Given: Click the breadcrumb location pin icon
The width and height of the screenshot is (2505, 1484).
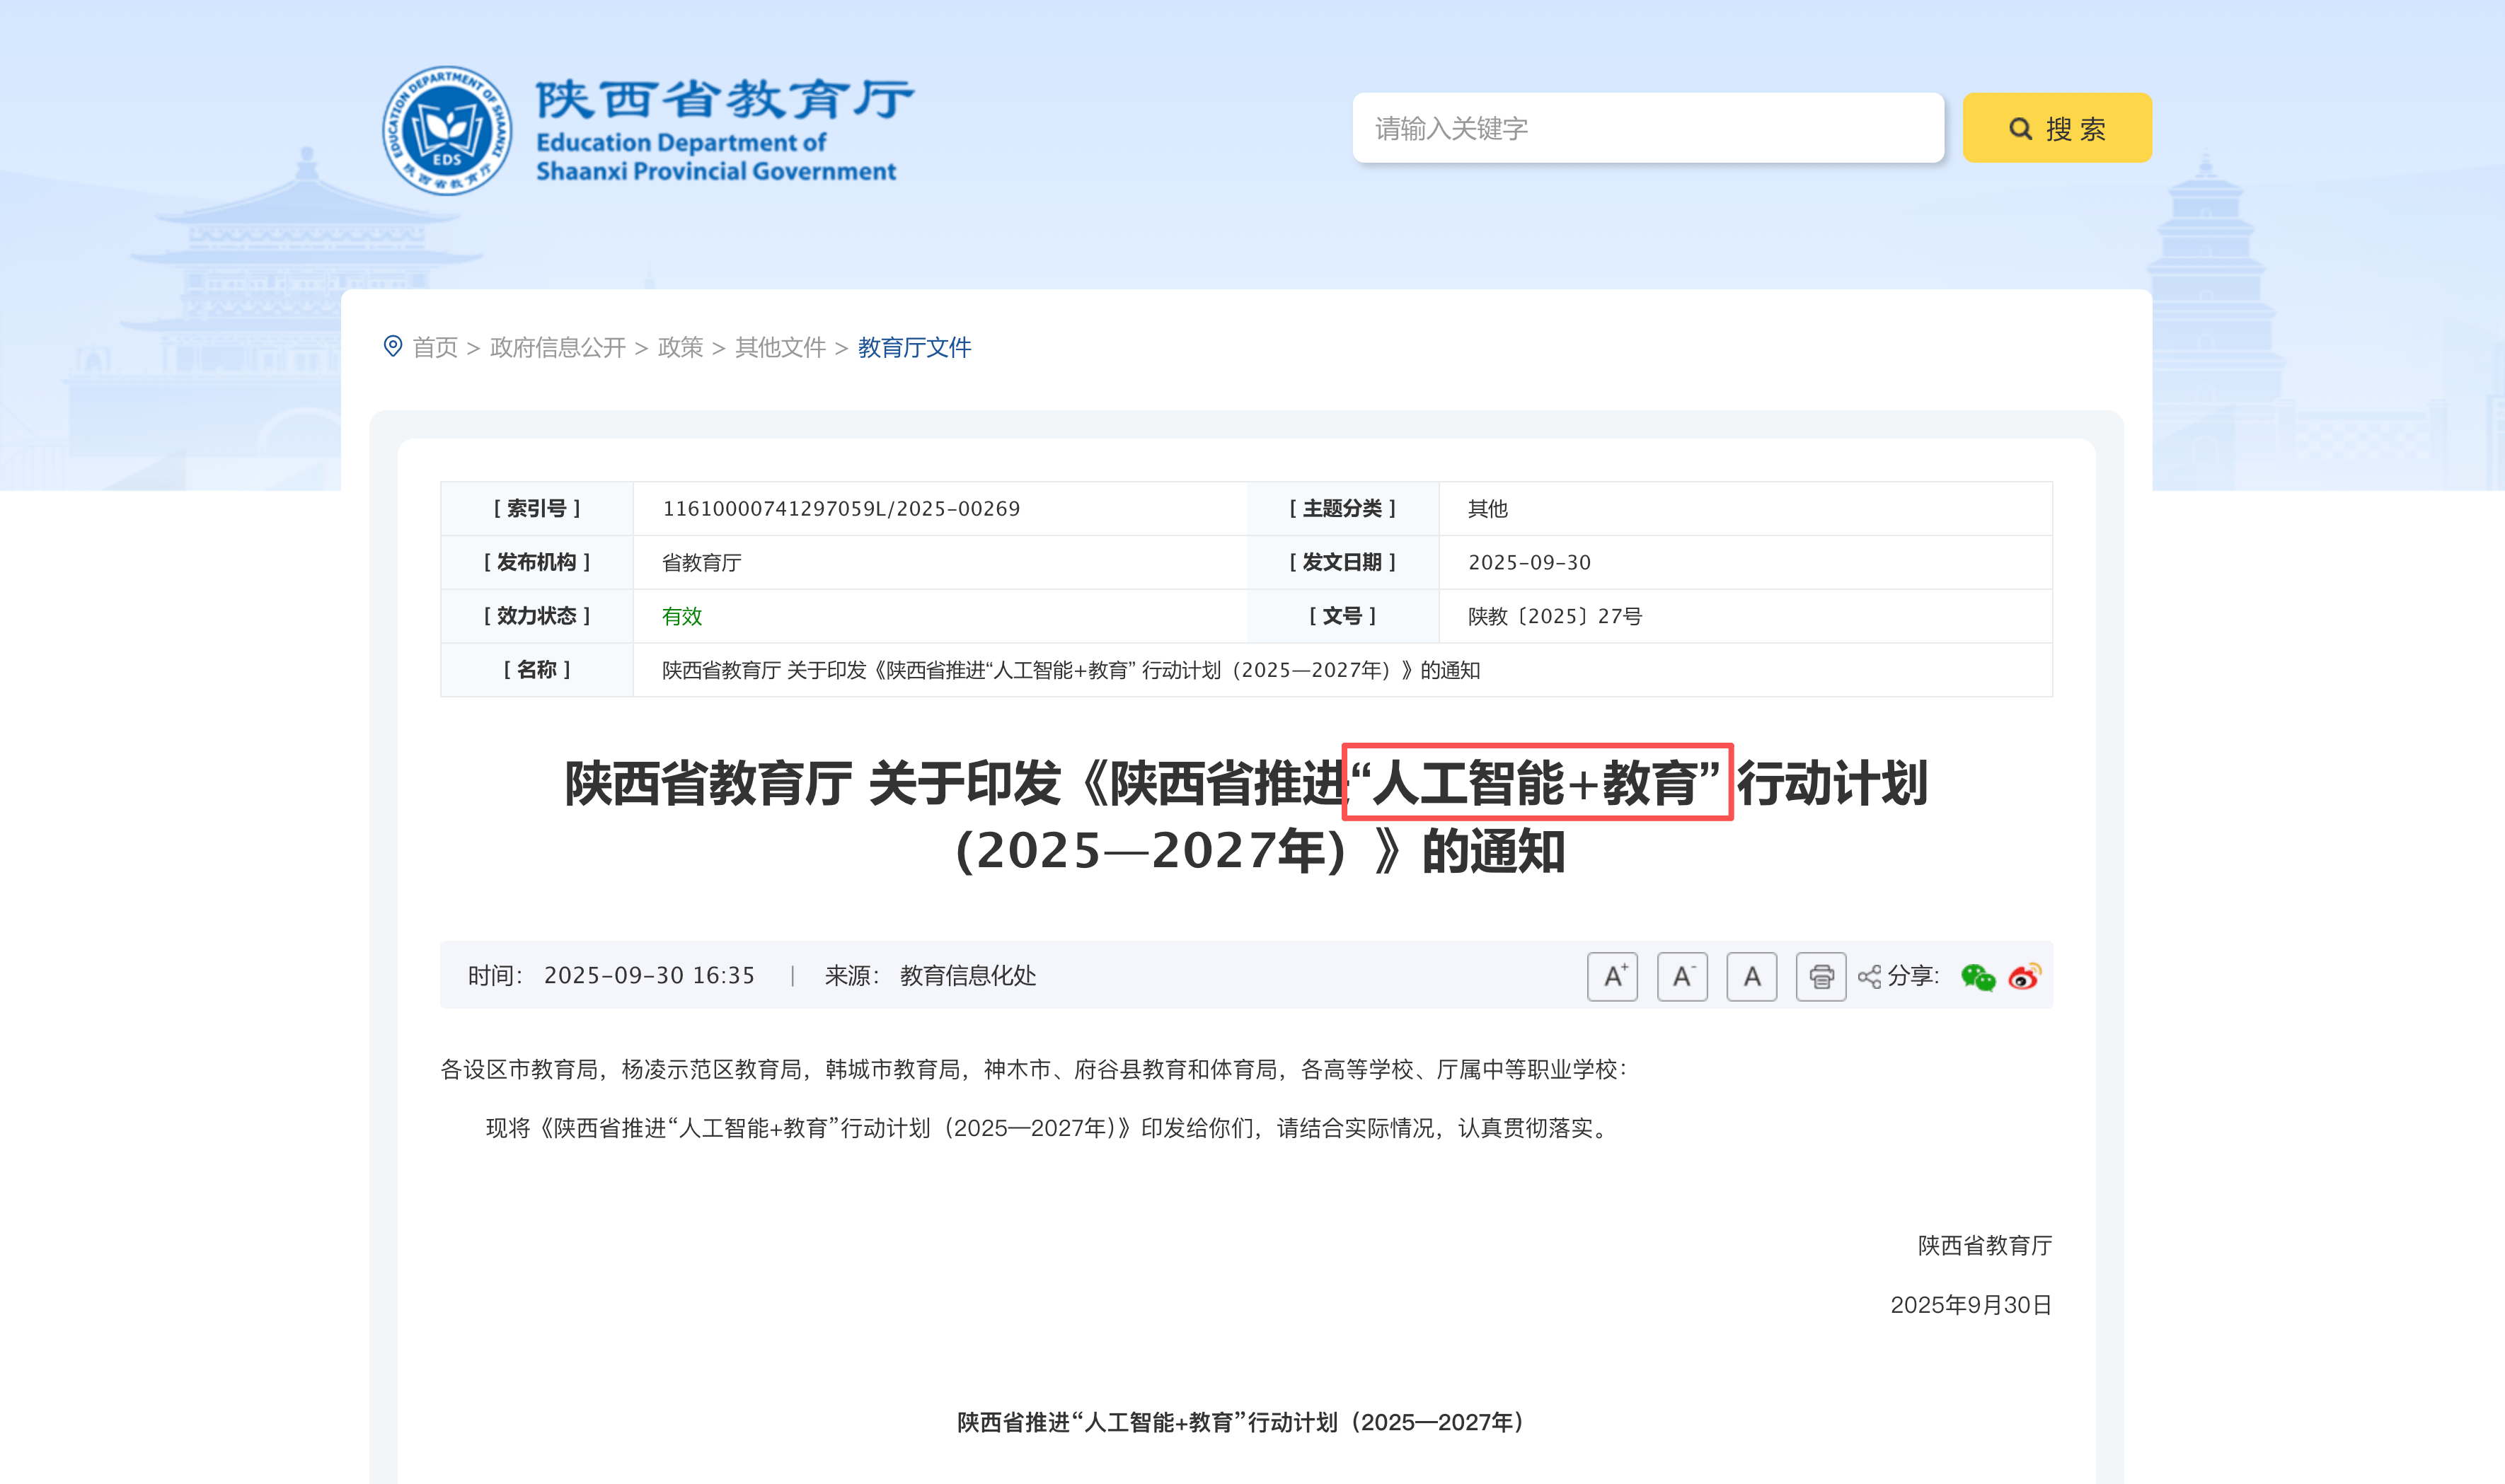Looking at the screenshot, I should coord(393,346).
